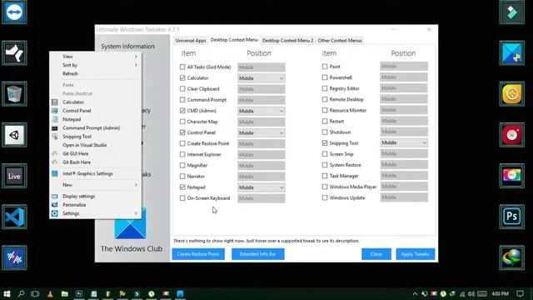Enable the Registry Editor checkbox
The width and height of the screenshot is (533, 300).
[x=325, y=88]
